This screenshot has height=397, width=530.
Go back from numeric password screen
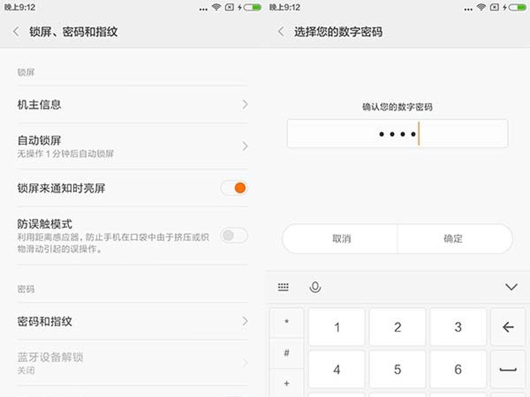tap(281, 32)
